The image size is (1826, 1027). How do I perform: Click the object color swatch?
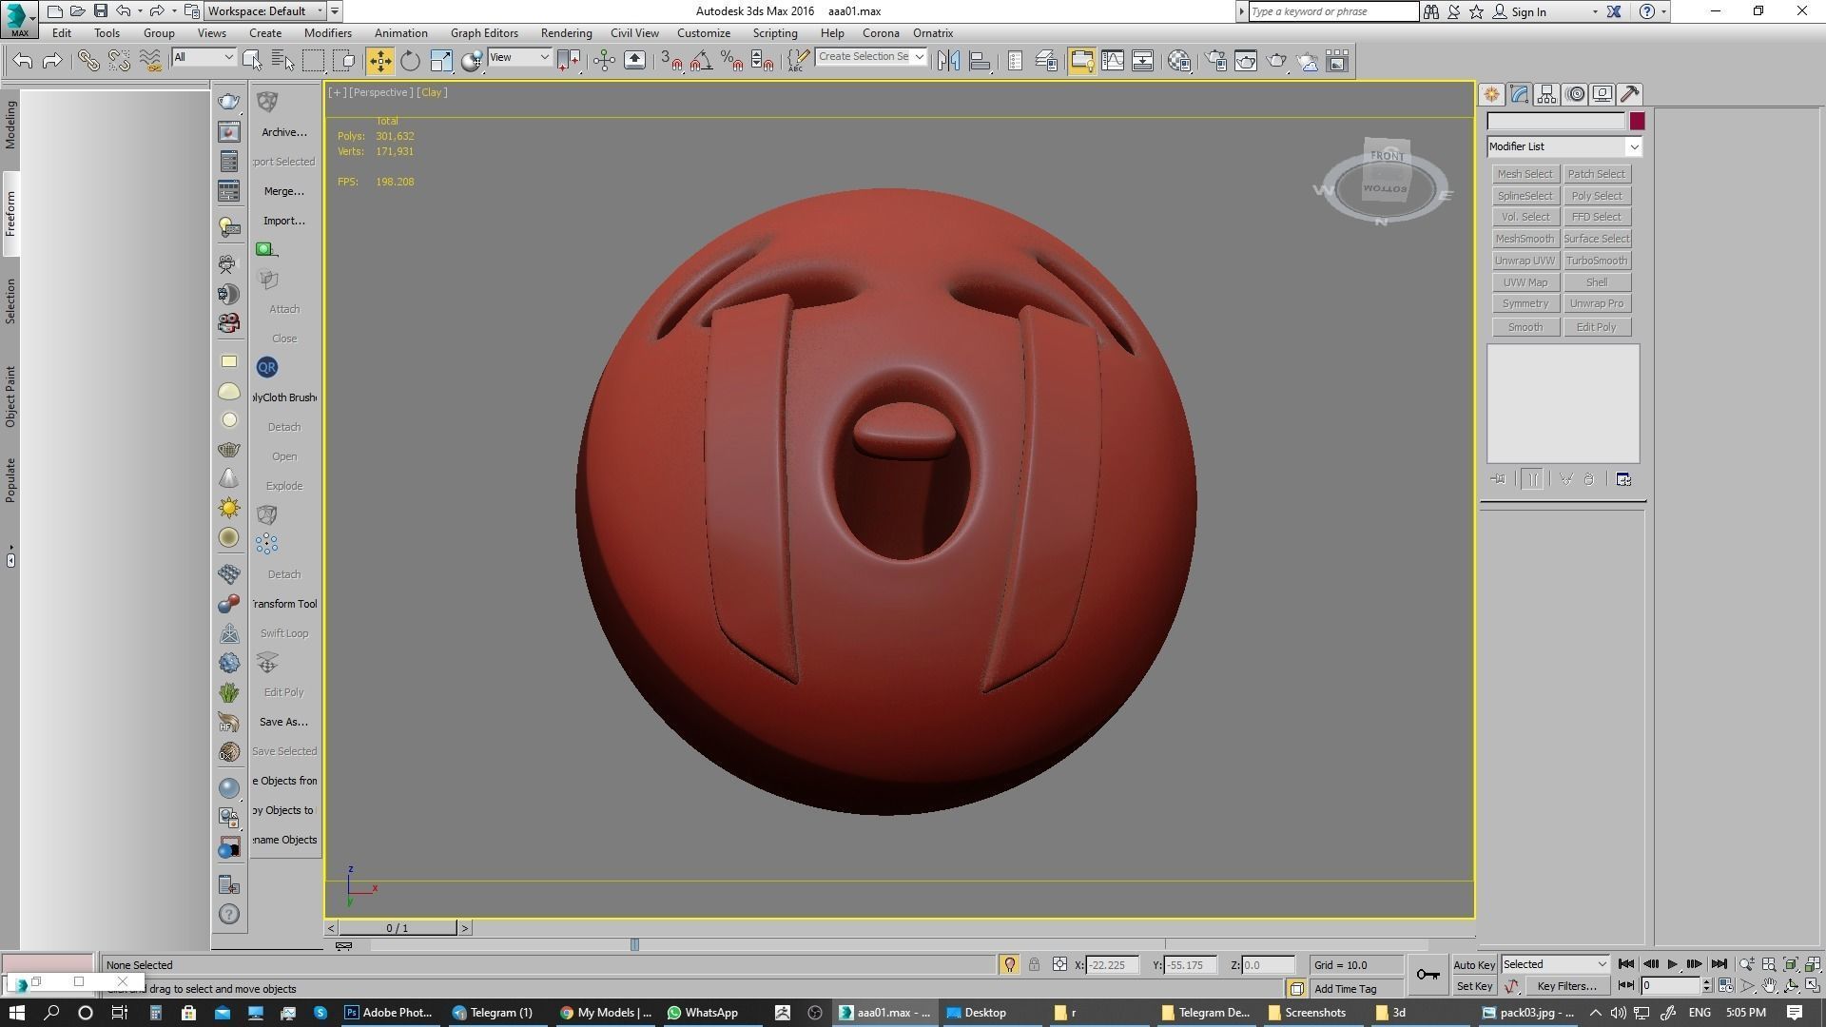1637,121
